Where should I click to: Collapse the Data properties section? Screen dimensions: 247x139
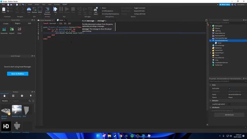(210, 85)
